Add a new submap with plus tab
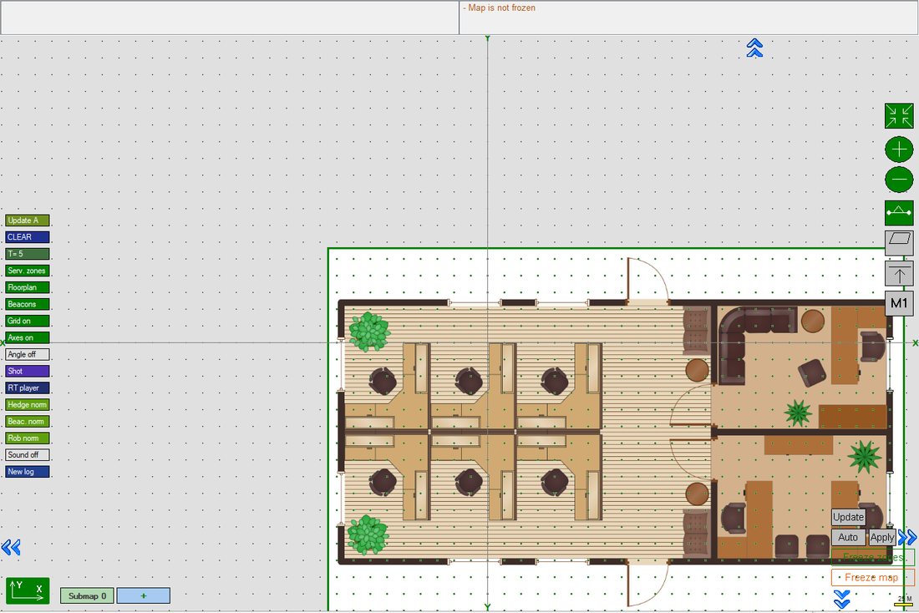 (144, 596)
